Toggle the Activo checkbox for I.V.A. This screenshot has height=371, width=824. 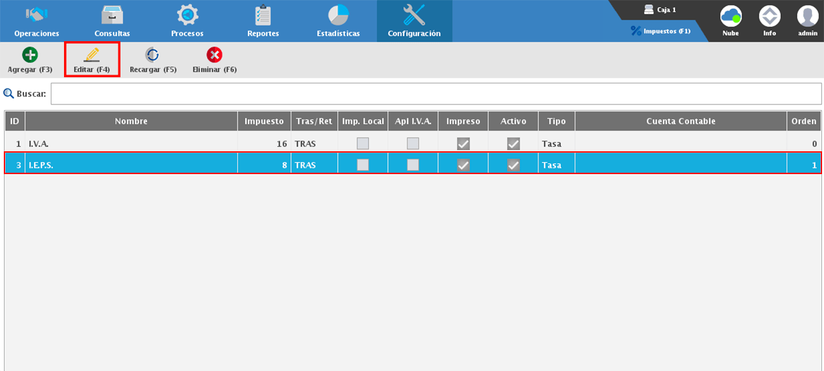[x=513, y=144]
